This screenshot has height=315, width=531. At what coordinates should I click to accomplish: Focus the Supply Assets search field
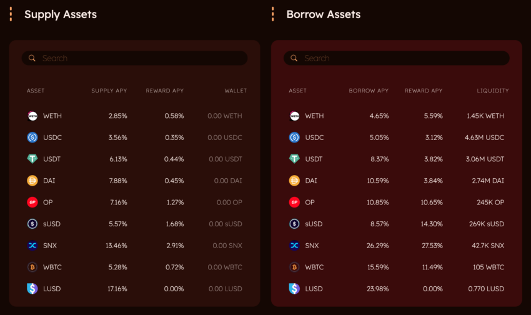point(134,58)
